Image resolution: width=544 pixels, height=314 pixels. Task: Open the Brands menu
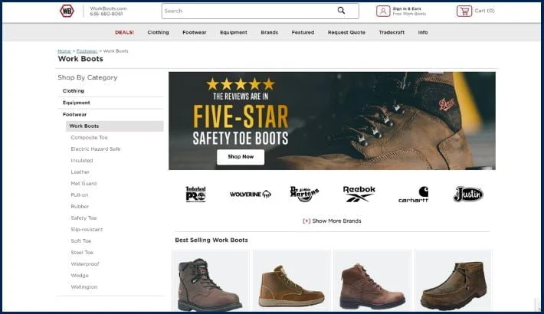click(x=270, y=32)
